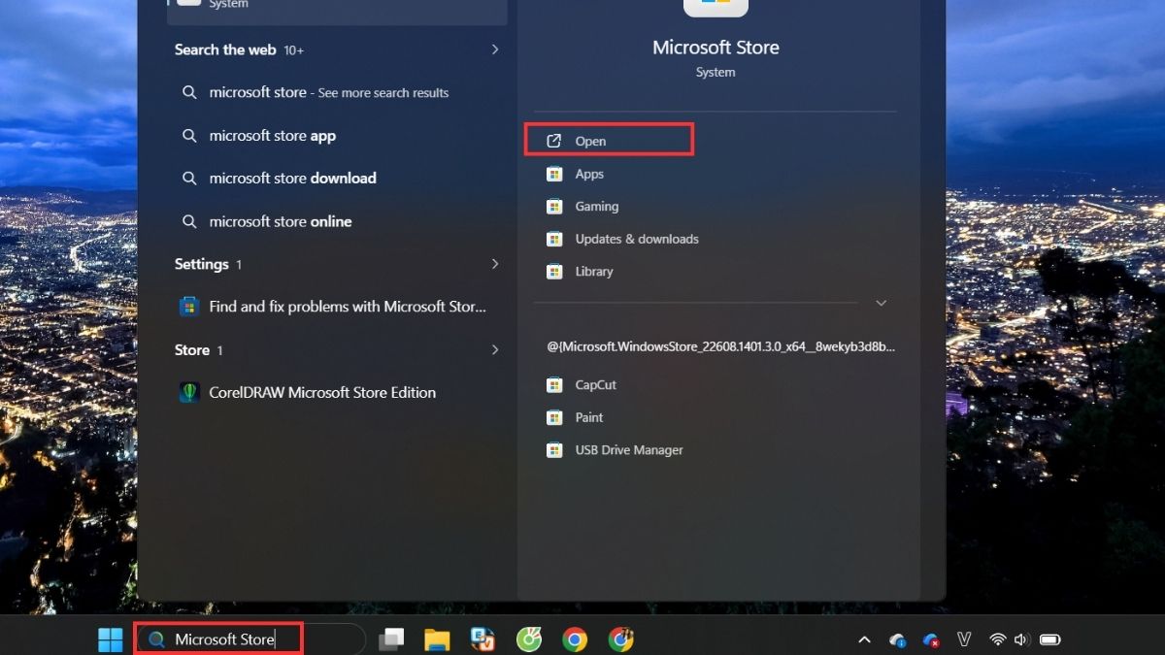Open File Explorer from the taskbar
Image resolution: width=1165 pixels, height=655 pixels.
tap(437, 639)
